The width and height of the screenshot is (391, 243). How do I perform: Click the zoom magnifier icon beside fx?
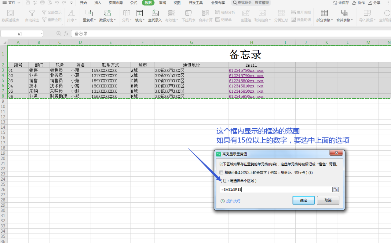pyautogui.click(x=59, y=34)
